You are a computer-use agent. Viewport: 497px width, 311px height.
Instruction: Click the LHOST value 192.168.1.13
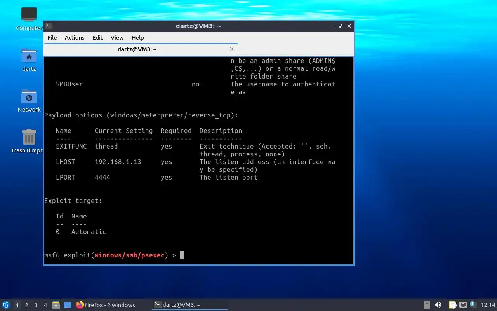point(118,162)
